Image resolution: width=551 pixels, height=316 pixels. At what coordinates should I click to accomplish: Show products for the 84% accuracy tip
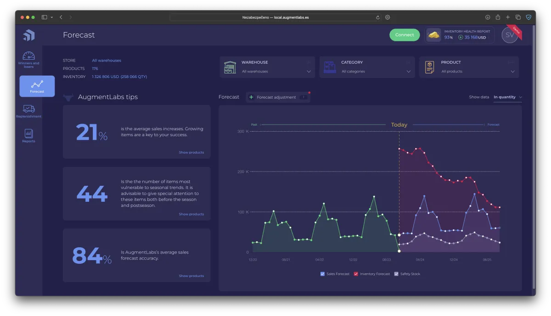191,276
